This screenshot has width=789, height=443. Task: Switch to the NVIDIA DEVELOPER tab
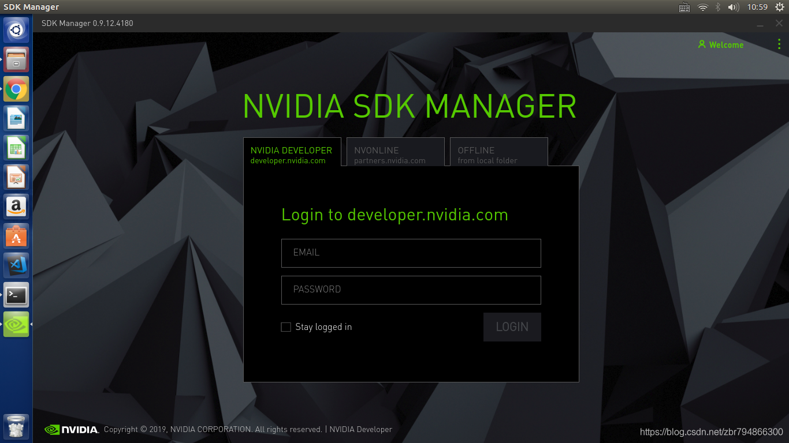pyautogui.click(x=292, y=152)
